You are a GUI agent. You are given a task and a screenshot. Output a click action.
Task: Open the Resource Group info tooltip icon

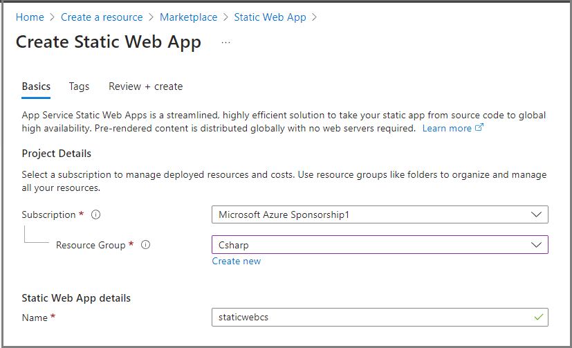pyautogui.click(x=145, y=245)
